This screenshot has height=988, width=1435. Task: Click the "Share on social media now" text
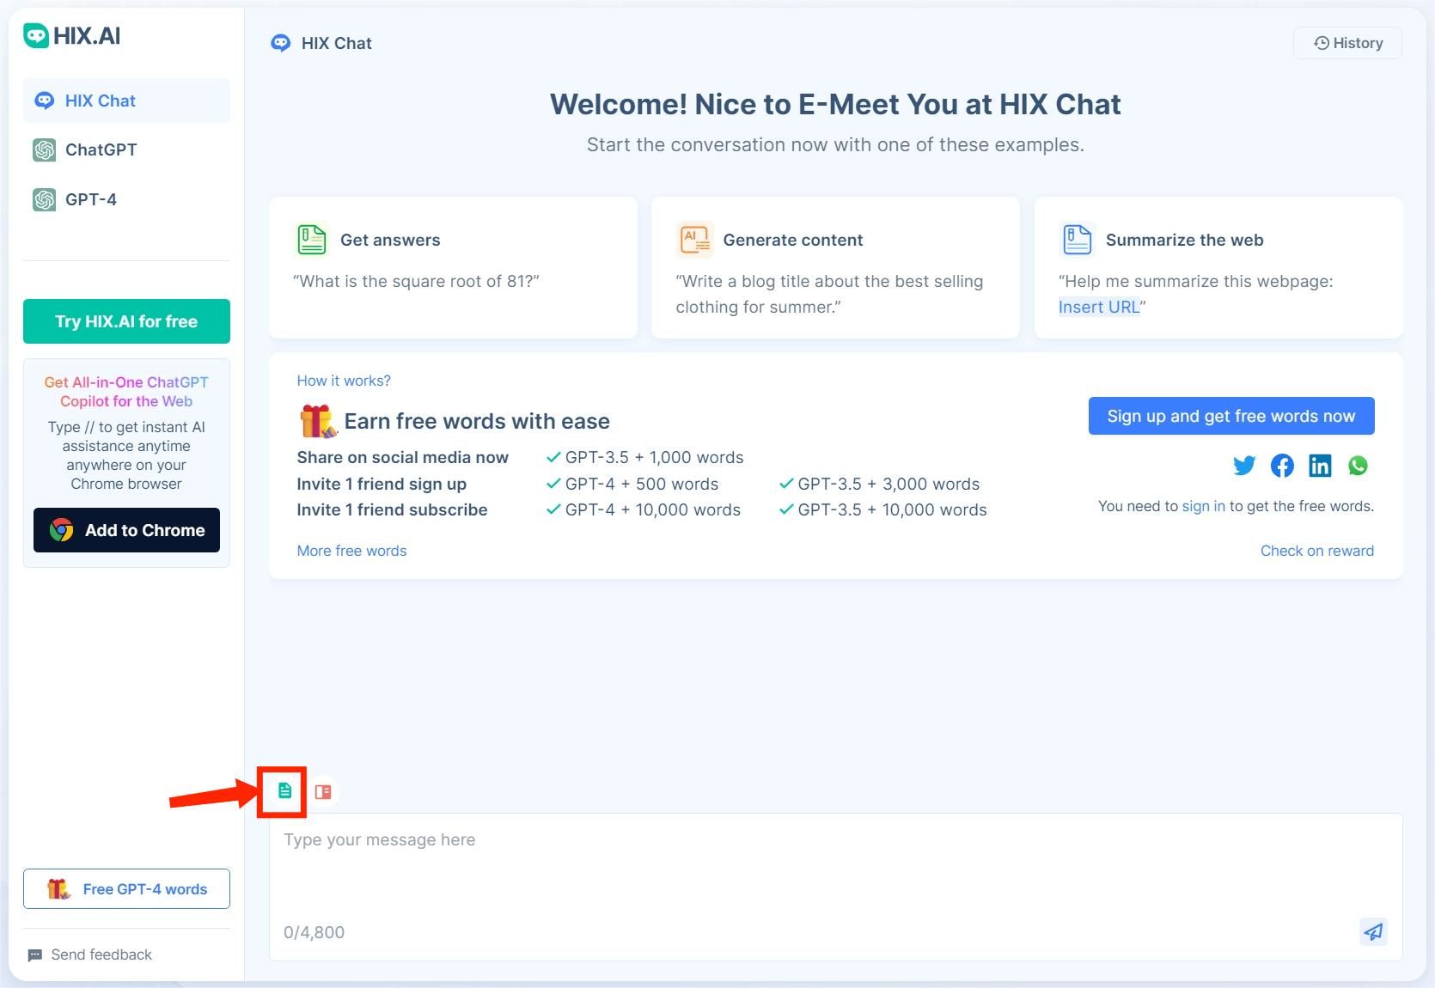(x=402, y=457)
